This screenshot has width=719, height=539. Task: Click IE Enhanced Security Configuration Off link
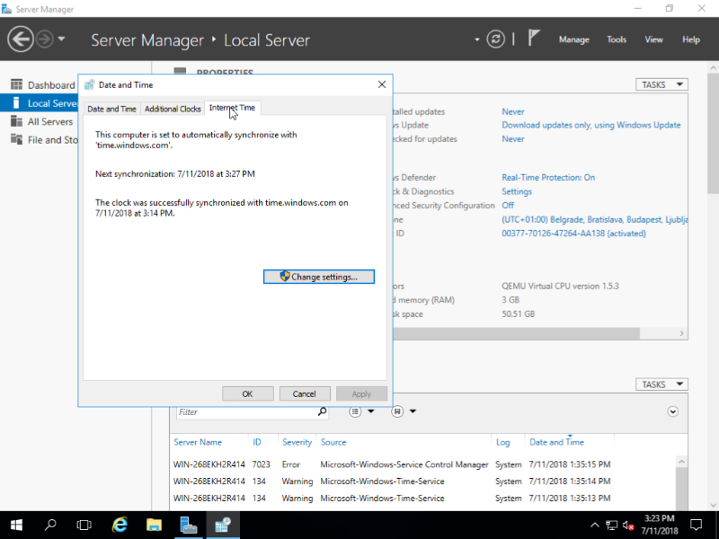click(x=508, y=205)
